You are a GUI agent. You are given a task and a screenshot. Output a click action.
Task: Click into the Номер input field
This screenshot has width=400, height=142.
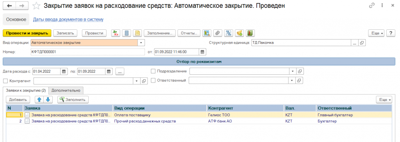[x=87, y=52]
